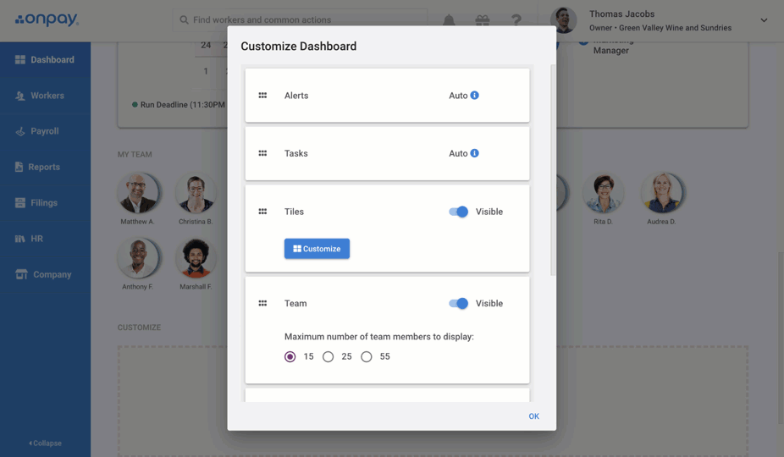The height and width of the screenshot is (457, 784).
Task: Open the gift referral icon
Action: click(x=482, y=20)
